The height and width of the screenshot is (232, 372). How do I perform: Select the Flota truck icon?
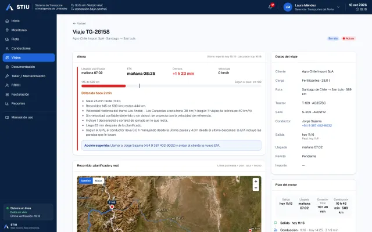[7, 39]
